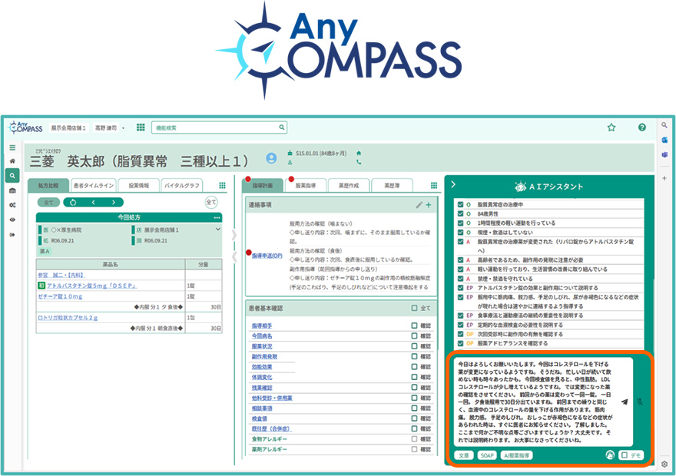Image resolution: width=676 pixels, height=476 pixels.
Task: Open the gears settings icon in sidebar
Action: point(12,205)
